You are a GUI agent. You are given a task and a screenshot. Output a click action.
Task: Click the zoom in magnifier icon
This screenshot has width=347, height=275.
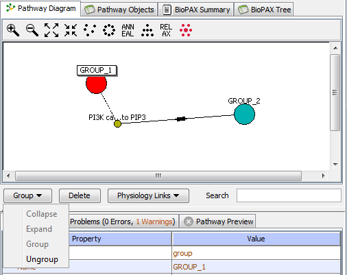(13, 30)
